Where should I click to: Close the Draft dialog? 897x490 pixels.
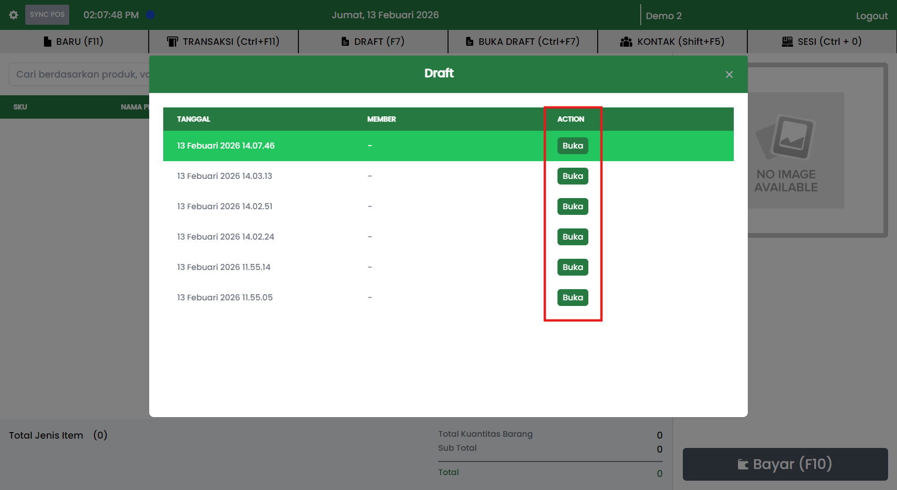point(729,75)
